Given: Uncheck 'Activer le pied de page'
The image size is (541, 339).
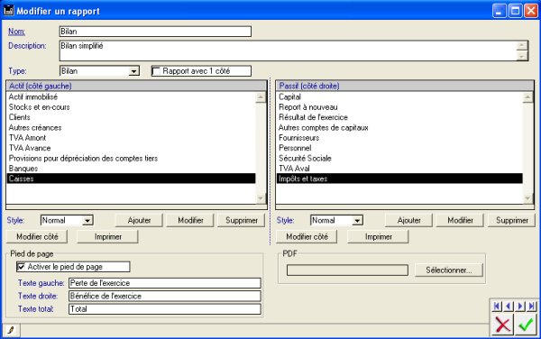Looking at the screenshot, I should [22, 267].
